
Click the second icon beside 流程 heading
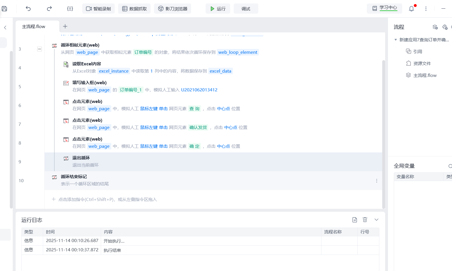[x=445, y=27]
